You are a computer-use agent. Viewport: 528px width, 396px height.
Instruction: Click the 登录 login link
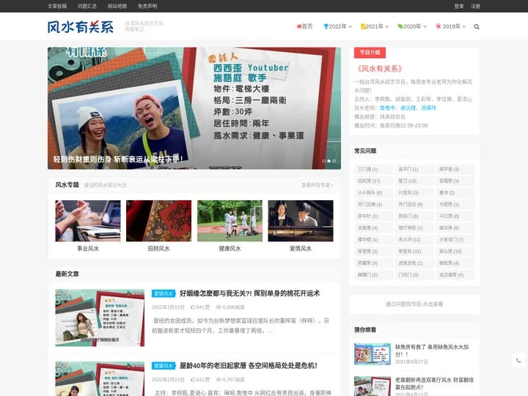(458, 6)
